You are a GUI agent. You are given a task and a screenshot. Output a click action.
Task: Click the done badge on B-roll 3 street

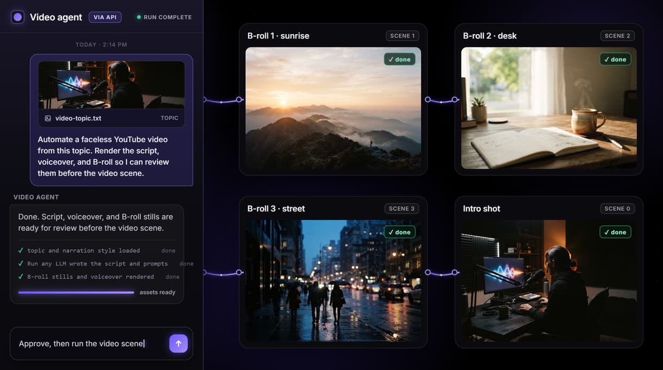(x=399, y=232)
